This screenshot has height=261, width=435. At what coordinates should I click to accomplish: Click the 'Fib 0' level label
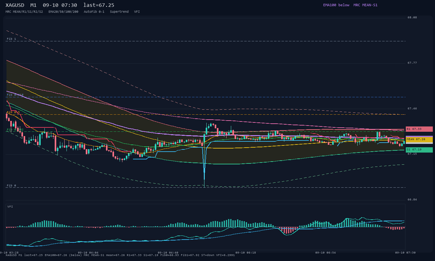pos(11,185)
